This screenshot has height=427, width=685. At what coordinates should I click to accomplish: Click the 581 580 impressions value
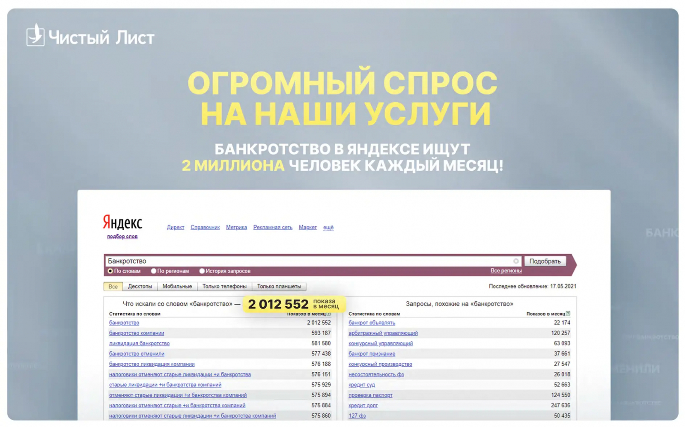click(321, 343)
